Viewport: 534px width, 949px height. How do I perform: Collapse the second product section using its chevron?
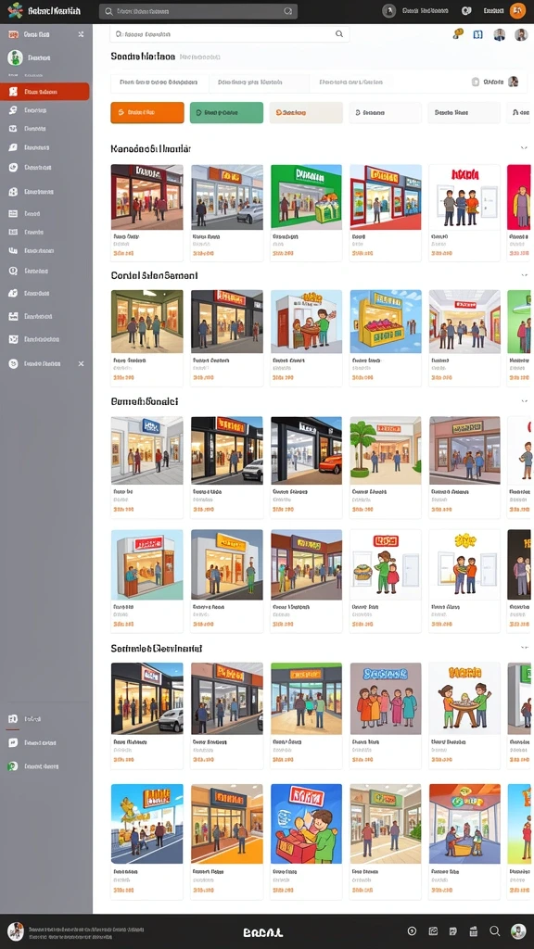pyautogui.click(x=524, y=274)
